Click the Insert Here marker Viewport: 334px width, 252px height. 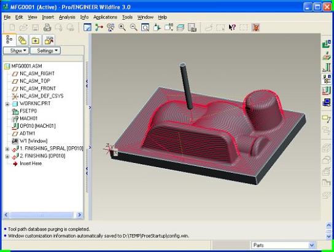[31, 163]
